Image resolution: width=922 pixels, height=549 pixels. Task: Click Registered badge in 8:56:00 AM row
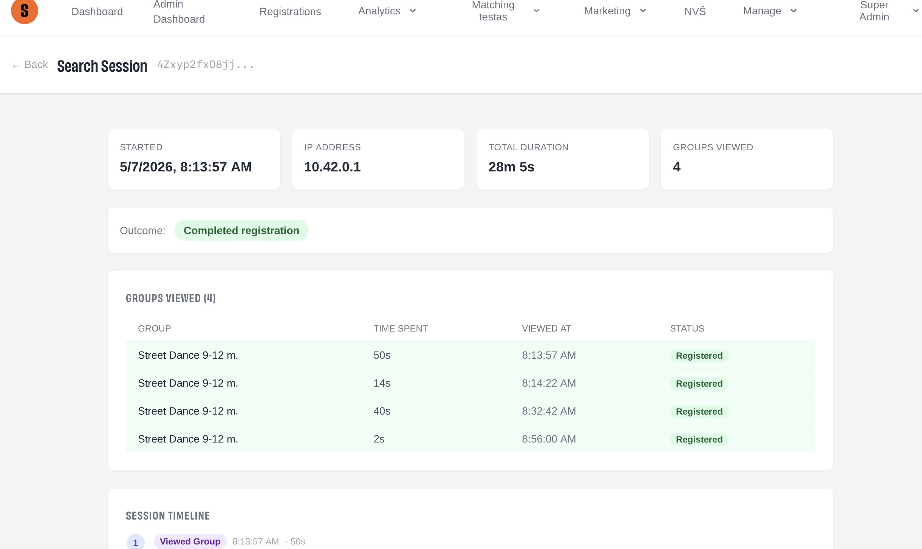[699, 439]
